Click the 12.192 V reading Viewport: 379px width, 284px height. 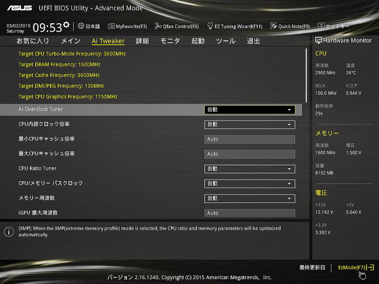coord(324,212)
